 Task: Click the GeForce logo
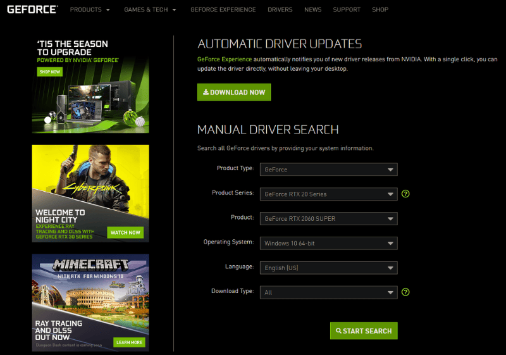click(32, 9)
